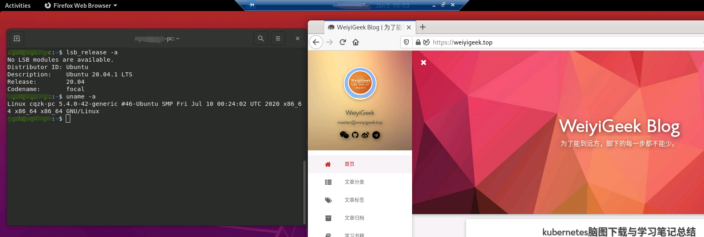Select the WeiyiGeek Blog browser tab
Image resolution: width=704 pixels, height=237 pixels.
click(370, 27)
